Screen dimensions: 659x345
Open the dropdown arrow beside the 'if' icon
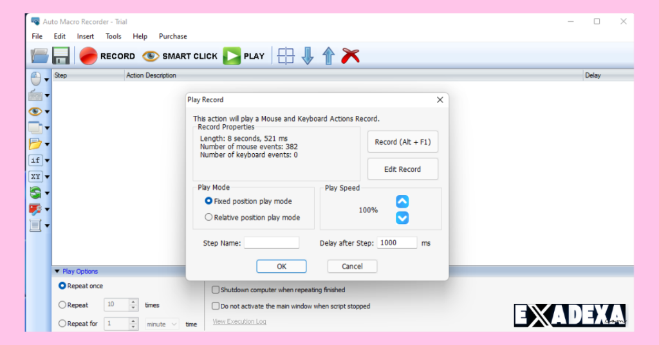(47, 160)
